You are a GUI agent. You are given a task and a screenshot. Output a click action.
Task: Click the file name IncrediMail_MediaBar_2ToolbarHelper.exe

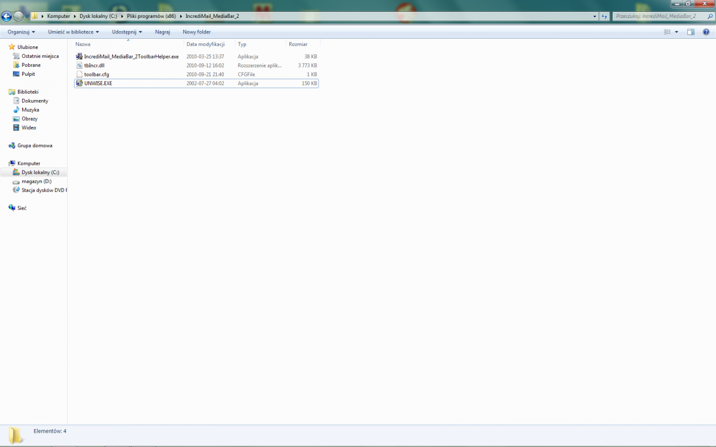(x=131, y=57)
